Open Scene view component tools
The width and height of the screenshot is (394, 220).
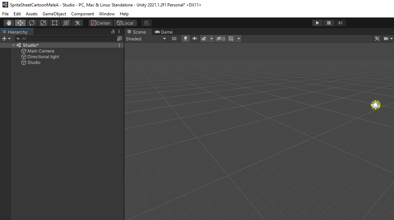coord(377,39)
